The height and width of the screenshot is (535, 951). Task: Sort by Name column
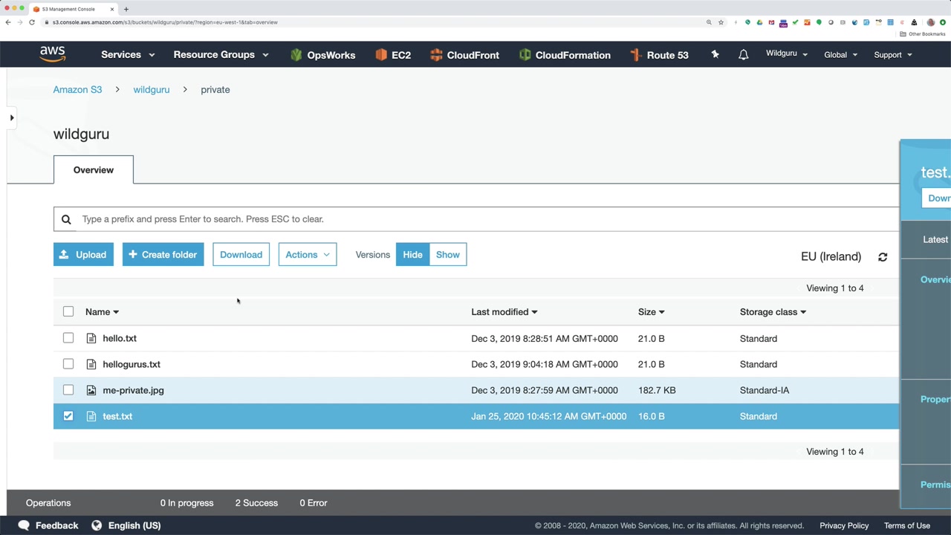pyautogui.click(x=102, y=312)
